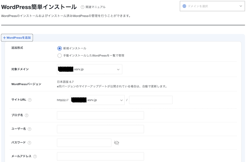Viewport: 246px width, 162px height.
Task: Click the help icon beside サイトURL
Action: pos(30,100)
